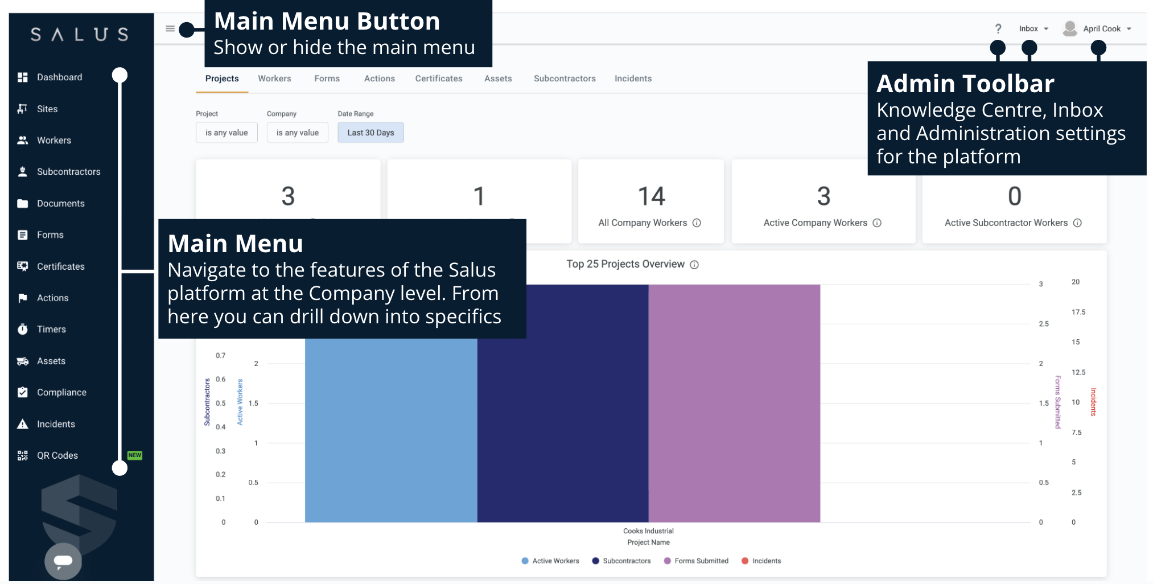Screen dimensions: 1153x584
Task: Click the help question mark icon
Action: coord(999,28)
